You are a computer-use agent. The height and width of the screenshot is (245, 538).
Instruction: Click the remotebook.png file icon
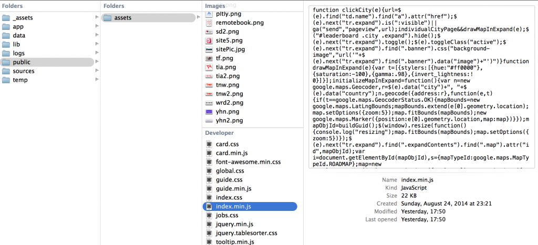[209, 23]
